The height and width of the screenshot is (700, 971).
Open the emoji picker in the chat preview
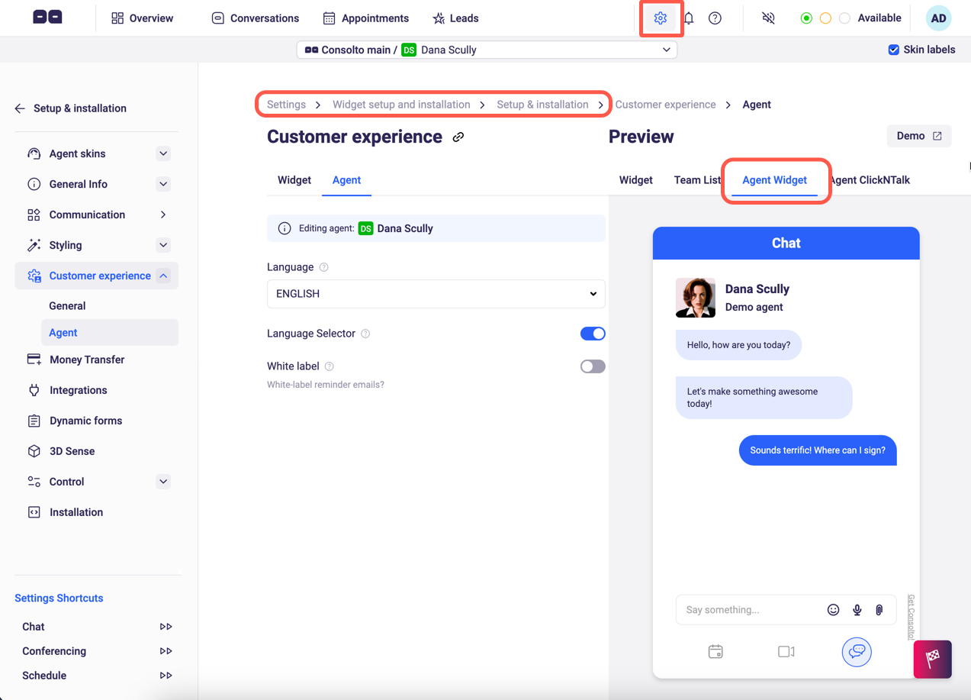coord(833,609)
